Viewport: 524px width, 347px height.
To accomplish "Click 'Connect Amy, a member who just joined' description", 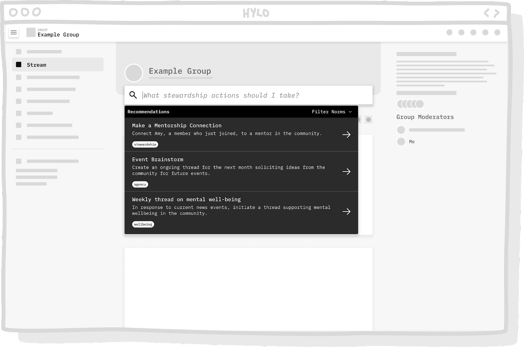I will click(227, 133).
